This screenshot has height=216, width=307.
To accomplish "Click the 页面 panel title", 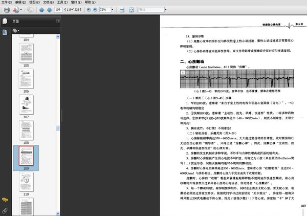I will (x=16, y=21).
